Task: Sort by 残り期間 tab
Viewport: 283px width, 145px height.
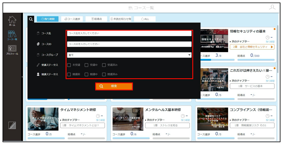Action: pyautogui.click(x=48, y=19)
